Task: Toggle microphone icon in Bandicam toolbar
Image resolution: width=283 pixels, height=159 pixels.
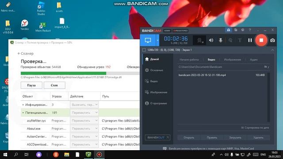Action: pyautogui.click(x=221, y=40)
